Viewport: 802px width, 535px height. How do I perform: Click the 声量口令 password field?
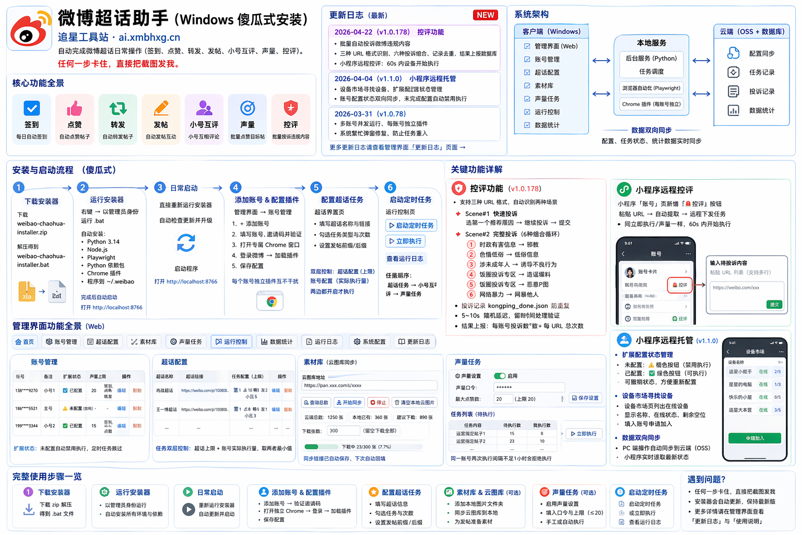[529, 387]
